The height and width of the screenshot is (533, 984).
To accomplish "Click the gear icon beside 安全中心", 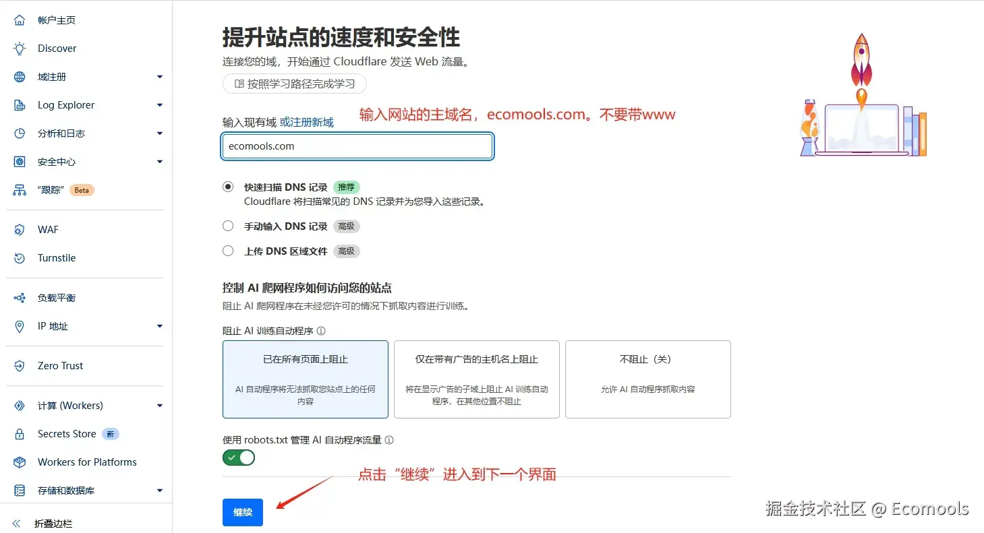I will 20,162.
